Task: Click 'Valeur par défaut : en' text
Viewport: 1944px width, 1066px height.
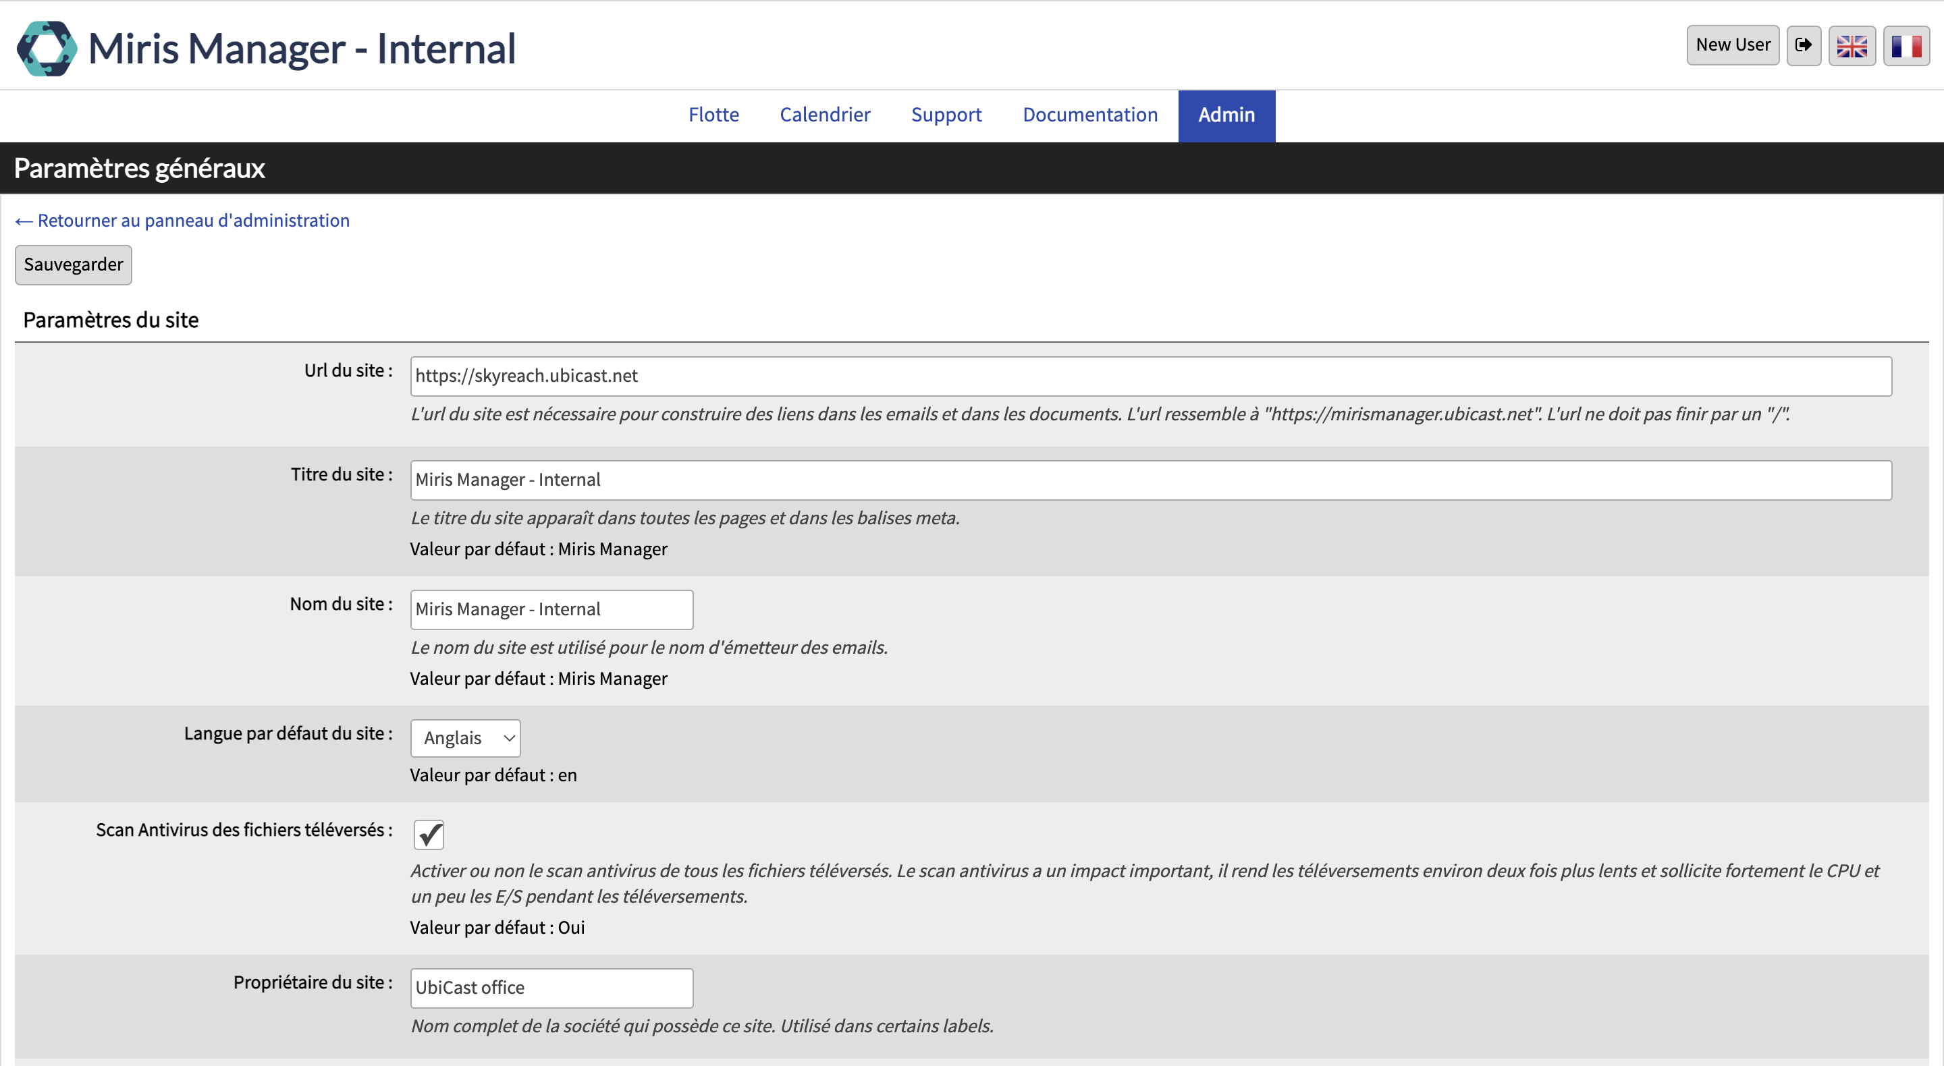Action: (493, 775)
